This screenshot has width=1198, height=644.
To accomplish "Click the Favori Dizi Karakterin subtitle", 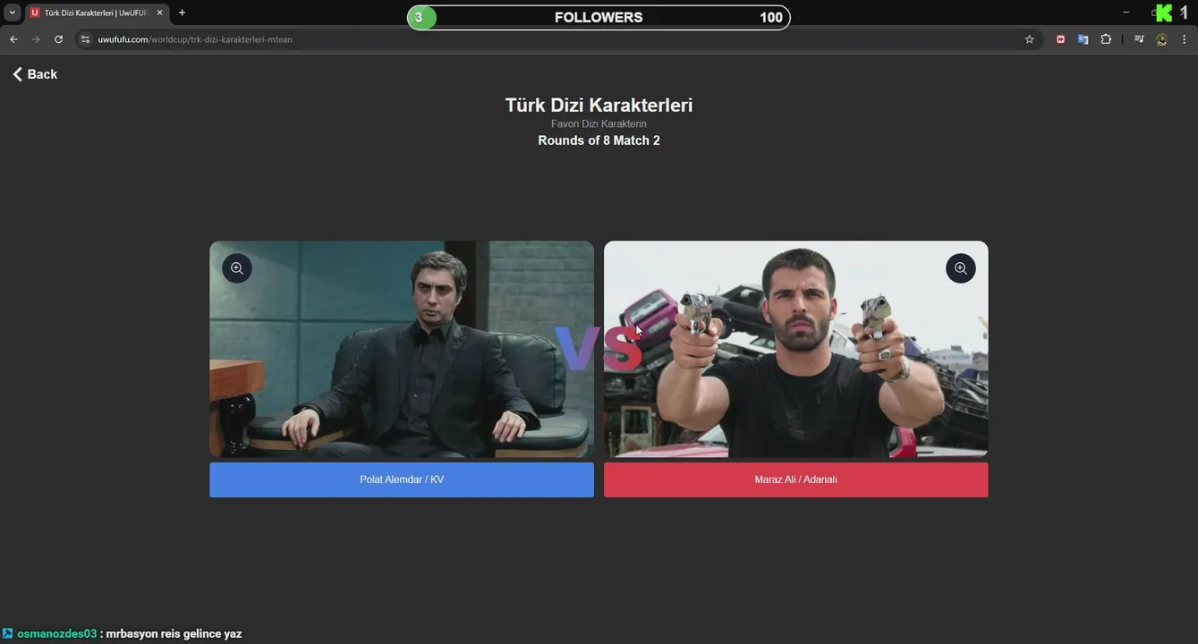I will 599,123.
